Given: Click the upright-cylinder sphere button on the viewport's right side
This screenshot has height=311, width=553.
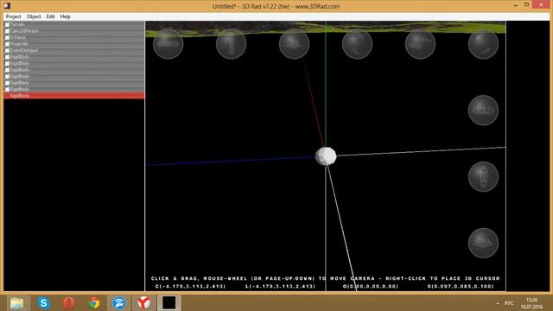Looking at the screenshot, I should [483, 176].
